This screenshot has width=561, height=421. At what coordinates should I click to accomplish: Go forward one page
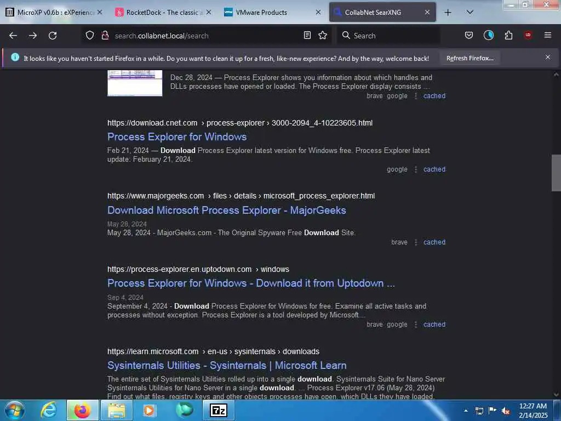pyautogui.click(x=33, y=36)
